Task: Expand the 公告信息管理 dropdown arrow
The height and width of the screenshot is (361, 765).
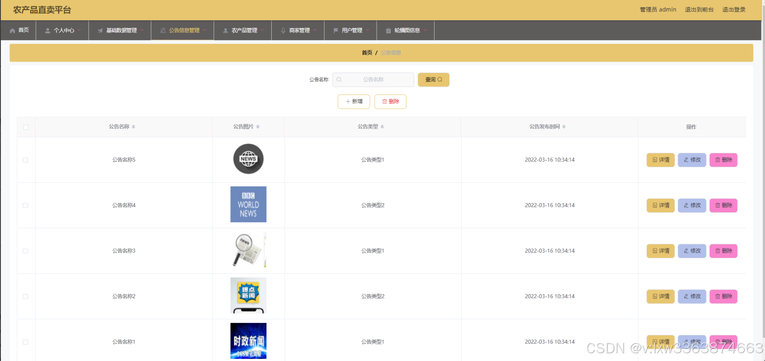Action: 205,30
